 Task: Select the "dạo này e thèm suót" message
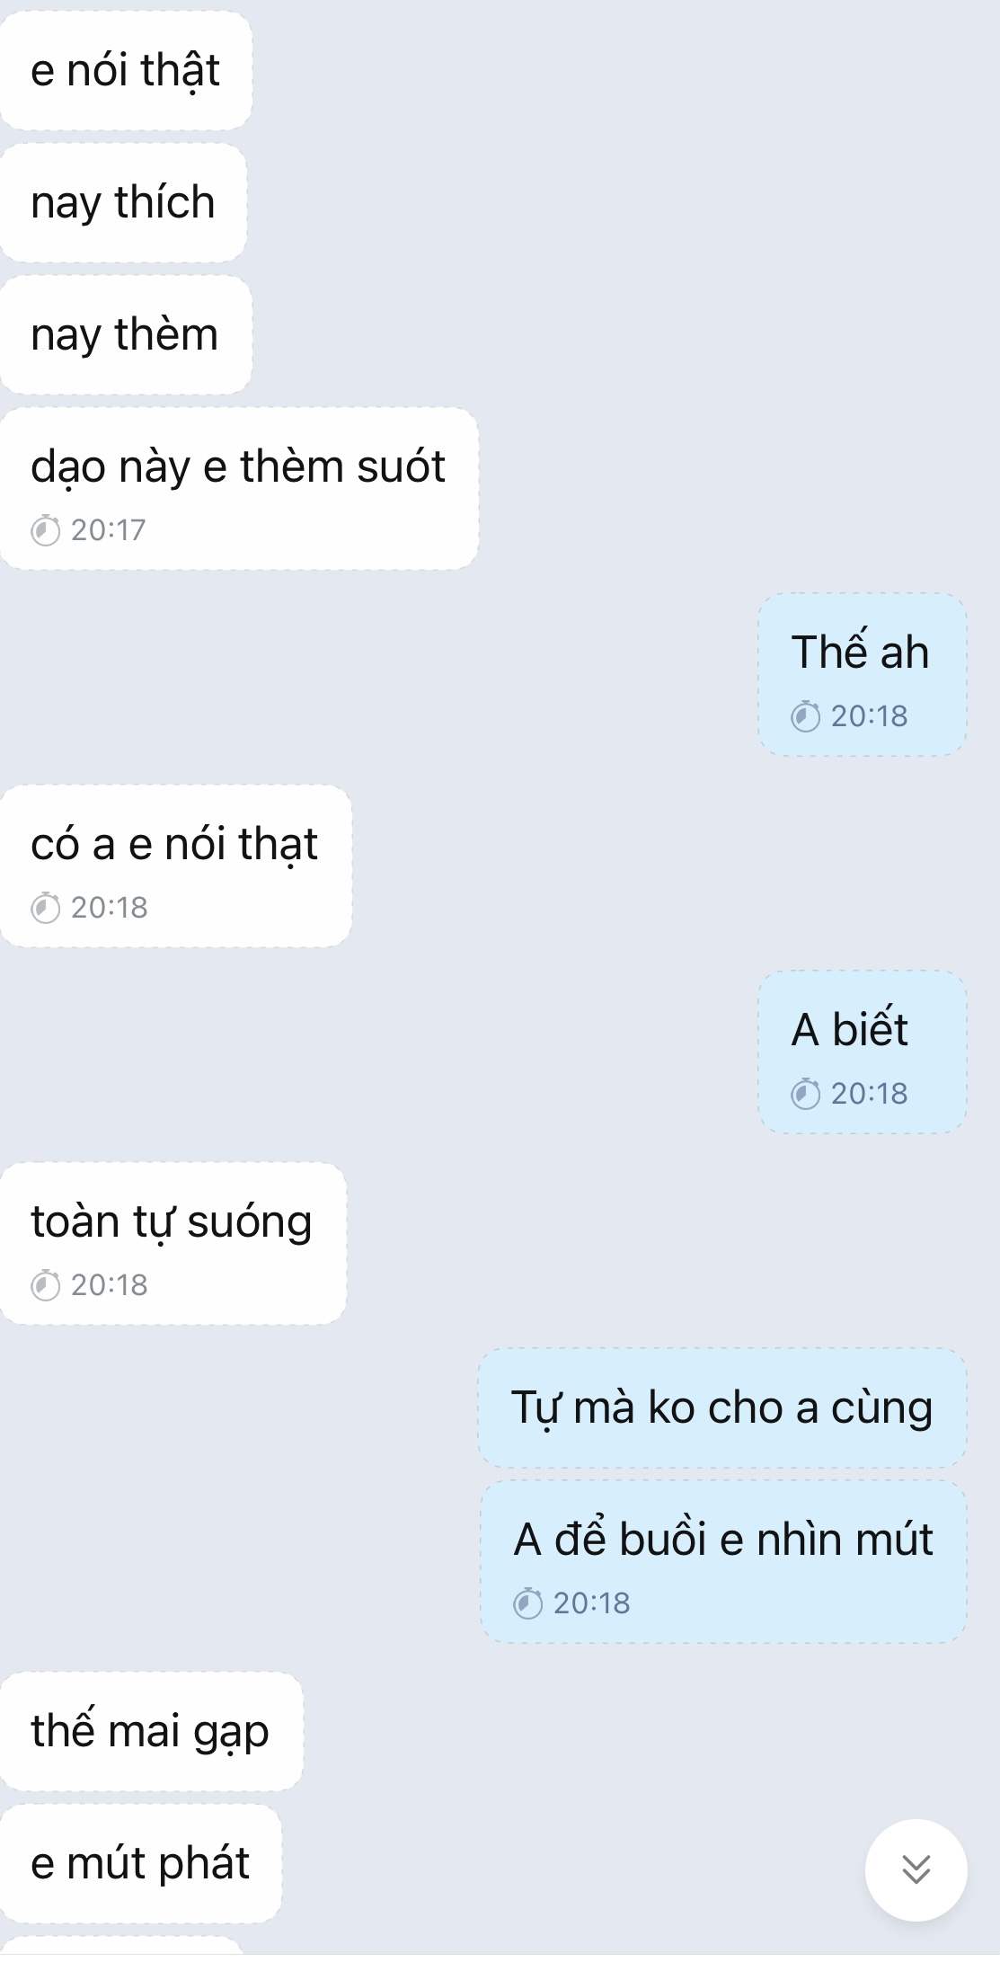click(239, 488)
